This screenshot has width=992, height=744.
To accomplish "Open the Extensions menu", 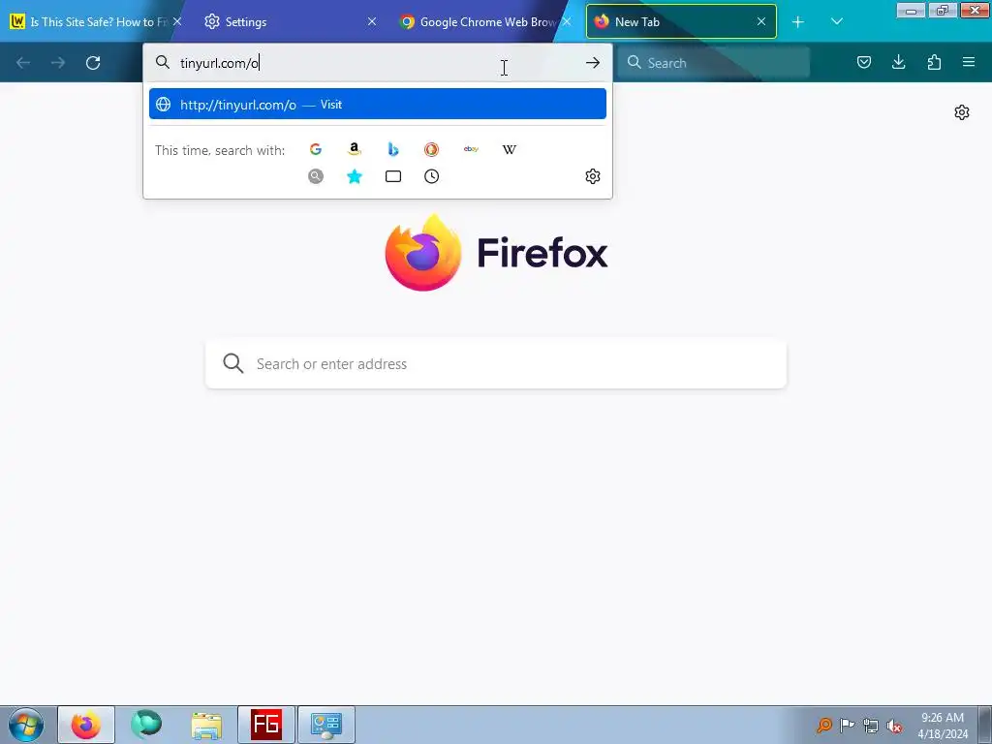I will click(x=934, y=62).
